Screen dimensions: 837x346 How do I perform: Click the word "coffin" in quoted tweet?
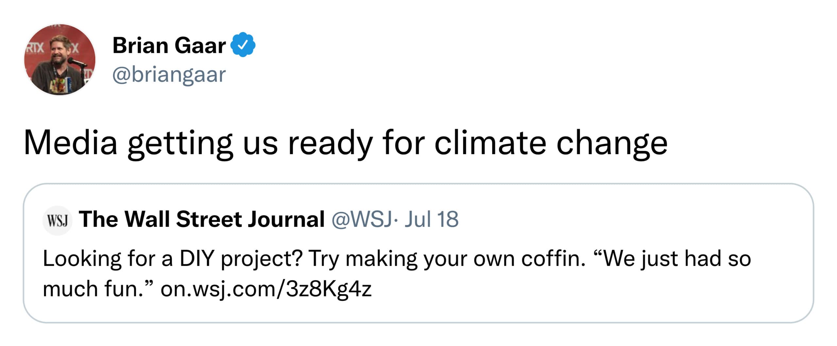(x=552, y=259)
